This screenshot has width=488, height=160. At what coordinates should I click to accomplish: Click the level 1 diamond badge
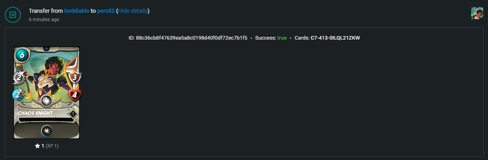pyautogui.click(x=73, y=114)
